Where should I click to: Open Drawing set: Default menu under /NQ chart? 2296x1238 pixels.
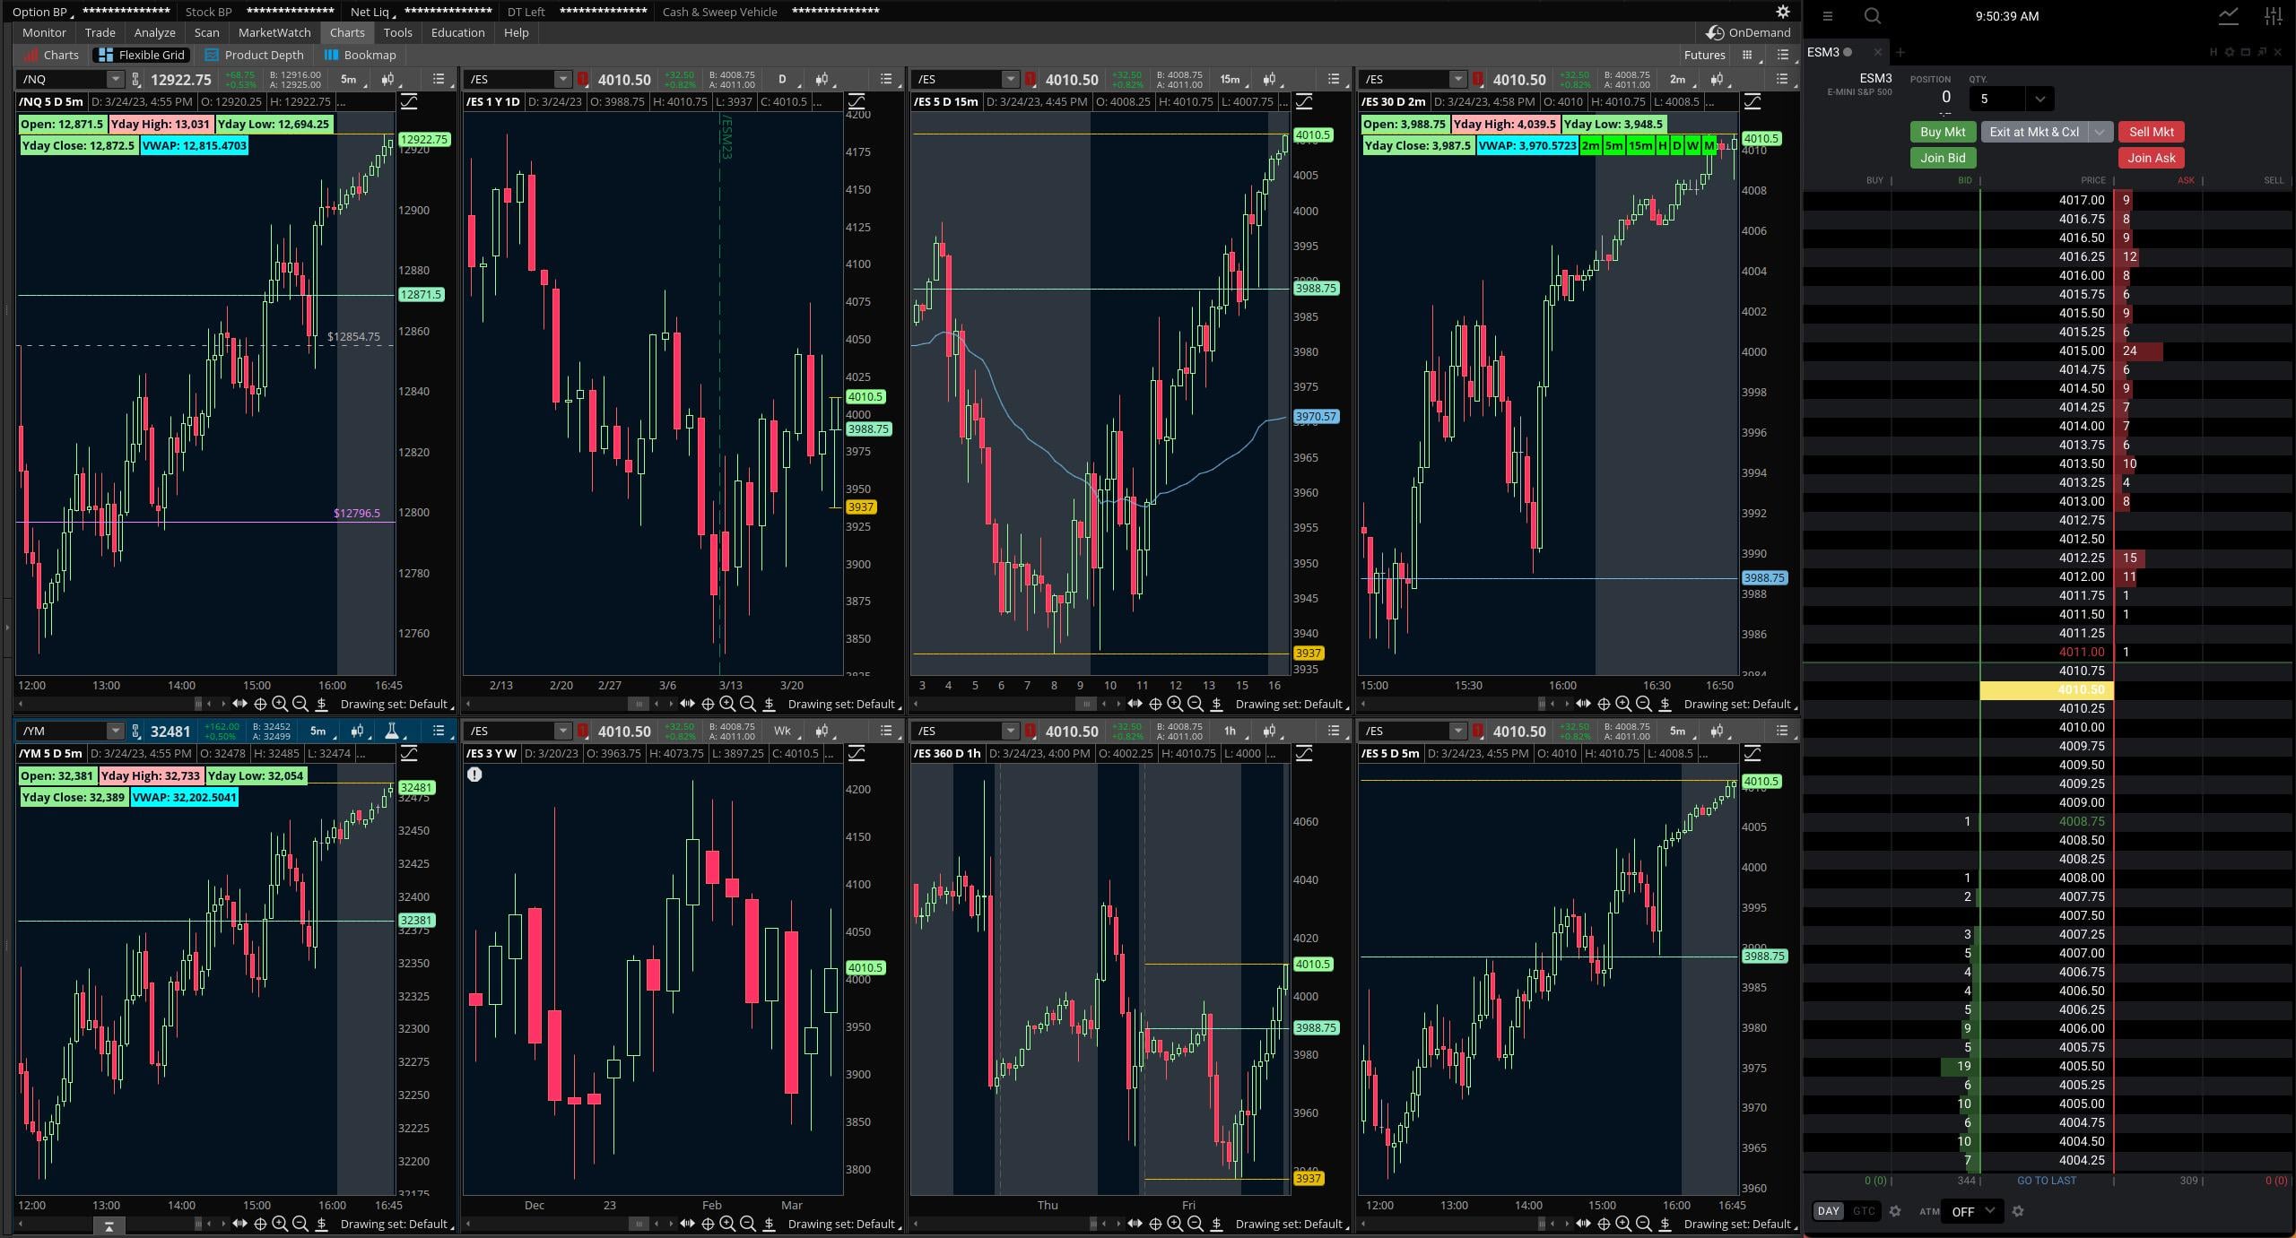point(396,704)
